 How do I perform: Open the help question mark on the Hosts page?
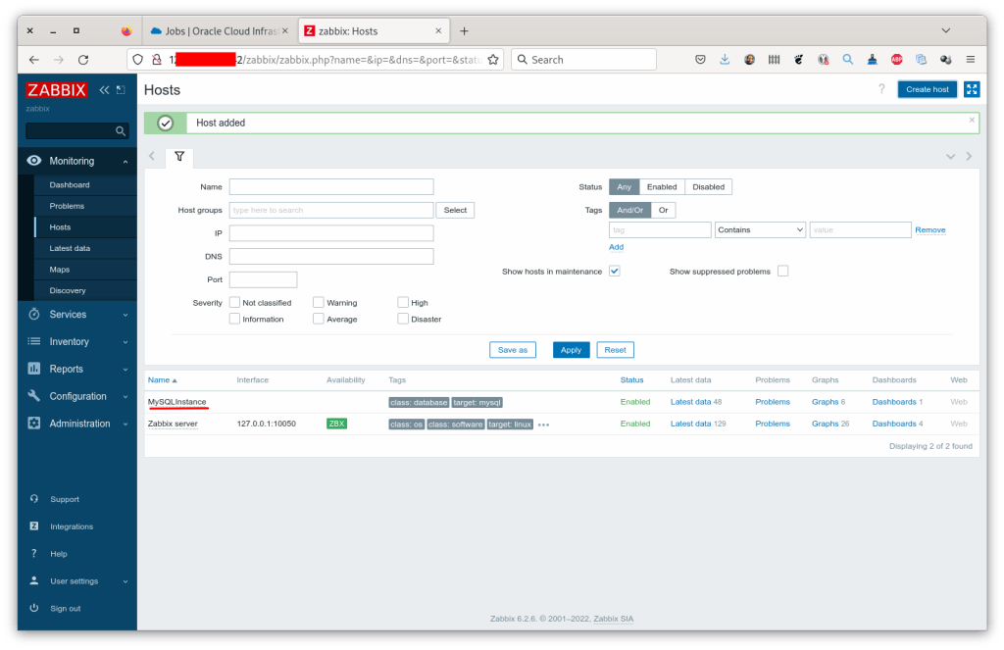tap(881, 89)
